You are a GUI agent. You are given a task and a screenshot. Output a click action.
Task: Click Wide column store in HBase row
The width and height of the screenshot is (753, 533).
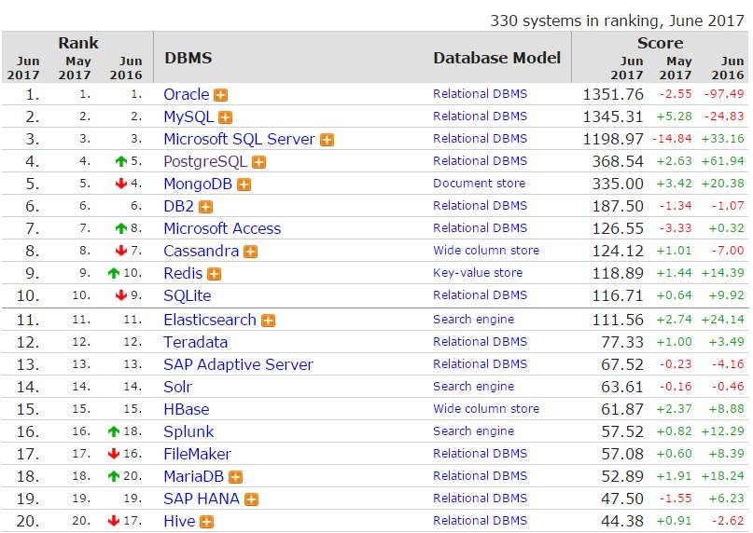[x=486, y=409]
